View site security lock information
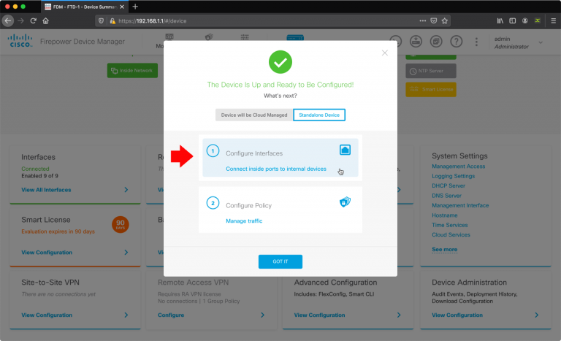 pyautogui.click(x=112, y=20)
